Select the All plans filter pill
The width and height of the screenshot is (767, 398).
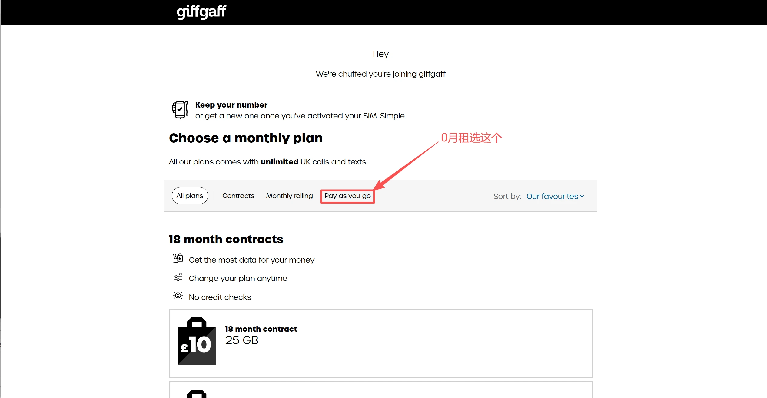[190, 196]
